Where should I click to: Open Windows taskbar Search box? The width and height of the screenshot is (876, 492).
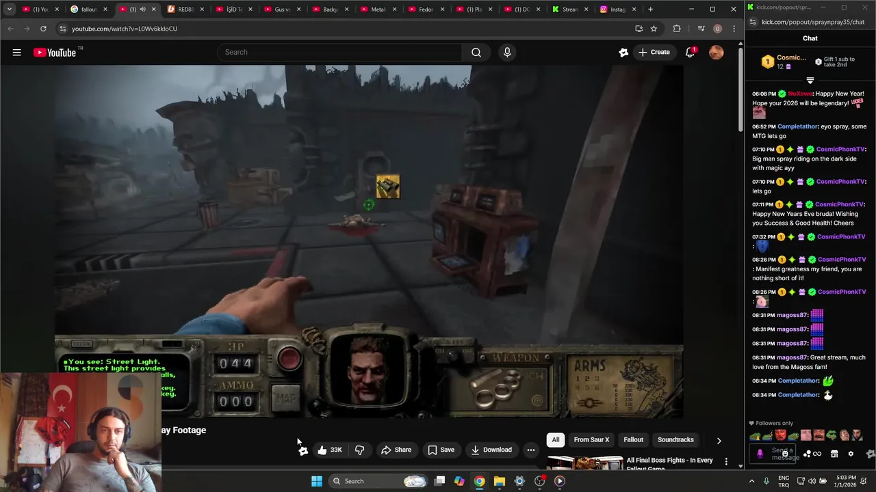pyautogui.click(x=378, y=481)
